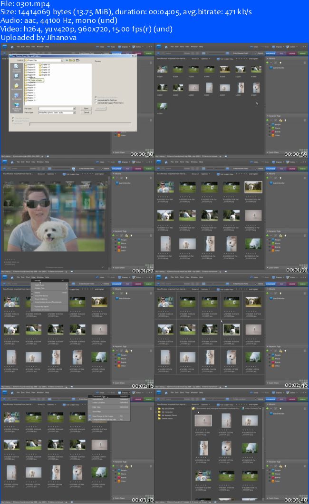Click Open button in Get Photos dialog
The height and width of the screenshot is (504, 309).
(x=86, y=108)
